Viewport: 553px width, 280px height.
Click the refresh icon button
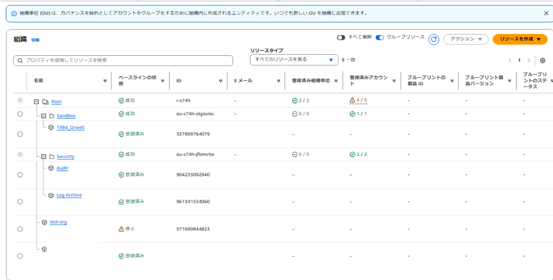[x=434, y=39]
